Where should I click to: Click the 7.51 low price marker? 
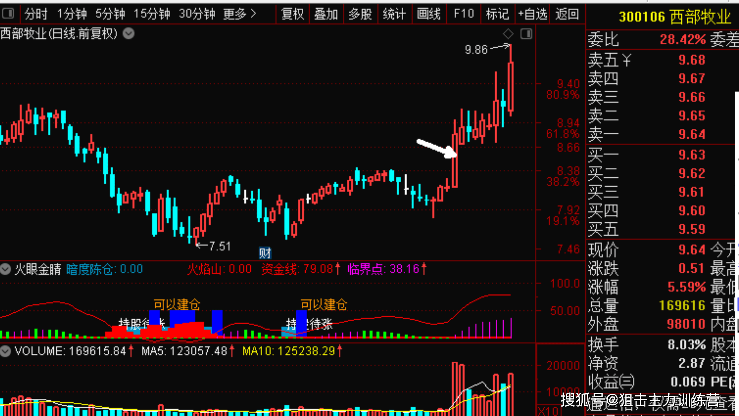tap(220, 246)
